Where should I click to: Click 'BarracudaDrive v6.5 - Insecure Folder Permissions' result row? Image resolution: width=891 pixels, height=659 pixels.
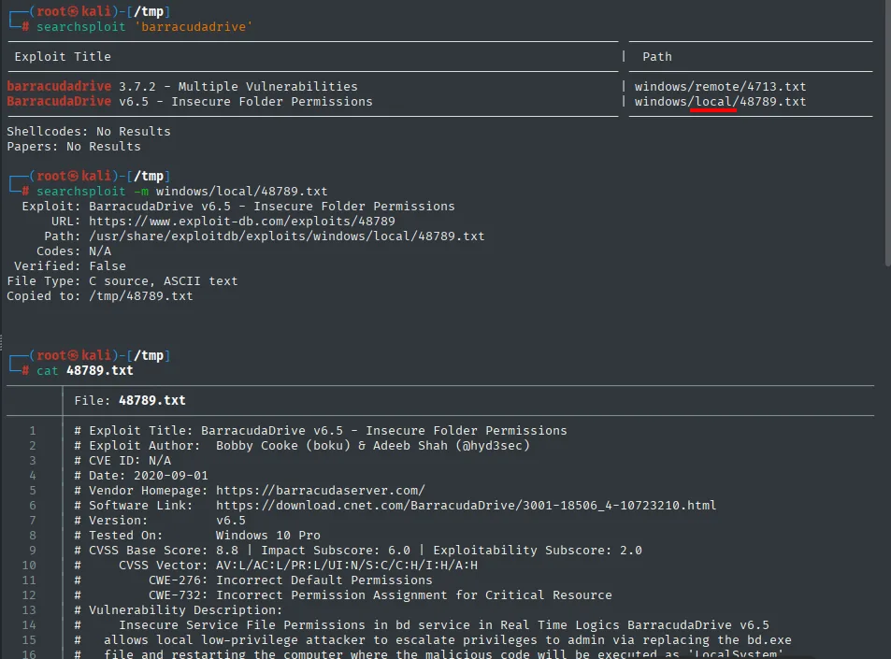point(190,101)
